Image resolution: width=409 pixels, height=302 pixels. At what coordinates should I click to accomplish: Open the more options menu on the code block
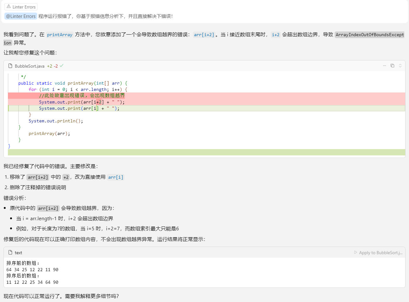click(384, 65)
